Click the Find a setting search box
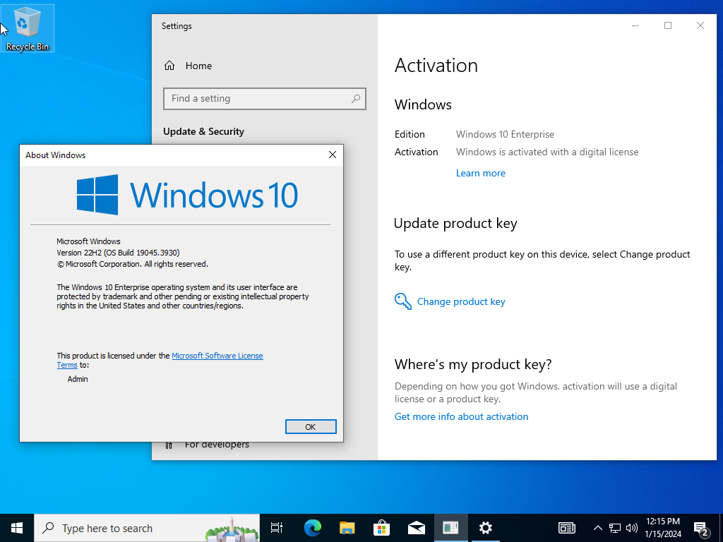723x542 pixels. click(x=265, y=99)
